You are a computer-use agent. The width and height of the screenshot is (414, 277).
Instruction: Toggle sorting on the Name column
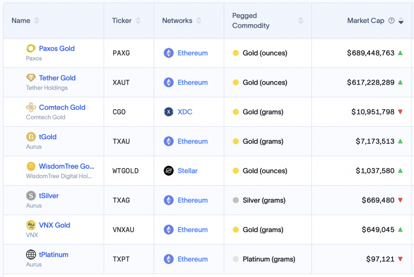point(36,21)
